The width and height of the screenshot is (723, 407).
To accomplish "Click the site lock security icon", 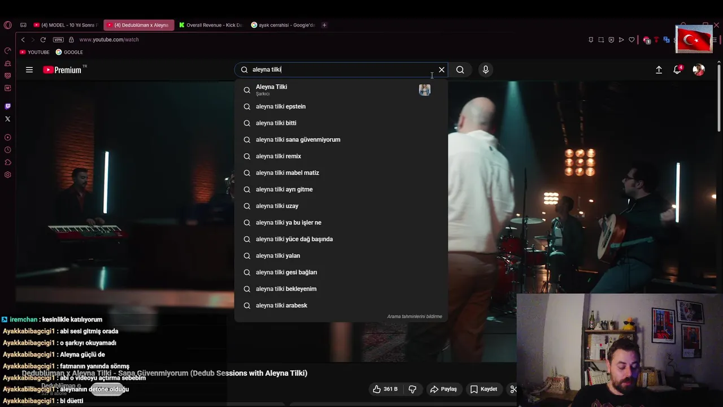I will pos(71,40).
